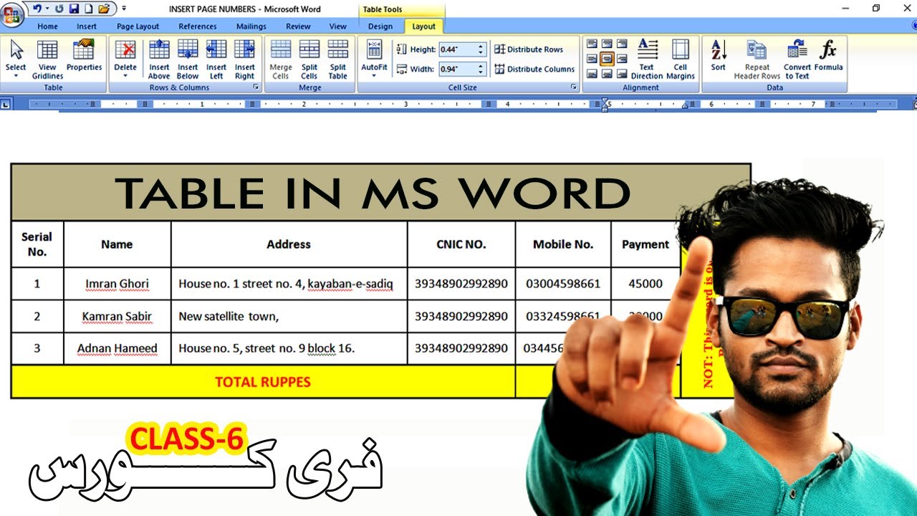917x516 pixels.
Task: Click Convert to Text
Action: coord(797,59)
